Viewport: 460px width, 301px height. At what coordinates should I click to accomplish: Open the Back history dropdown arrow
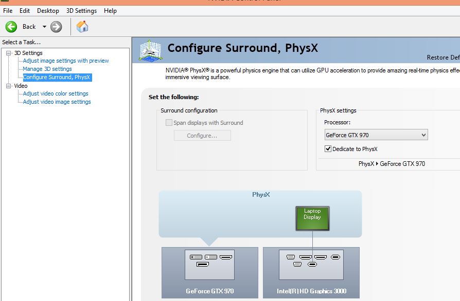[44, 27]
